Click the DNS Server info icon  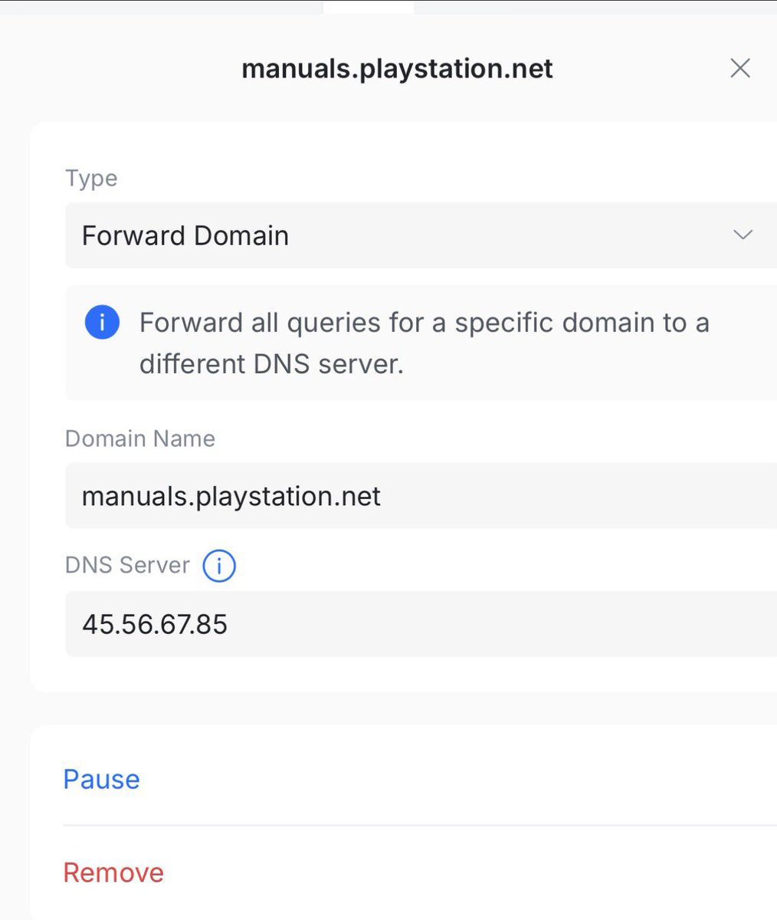pyautogui.click(x=219, y=566)
